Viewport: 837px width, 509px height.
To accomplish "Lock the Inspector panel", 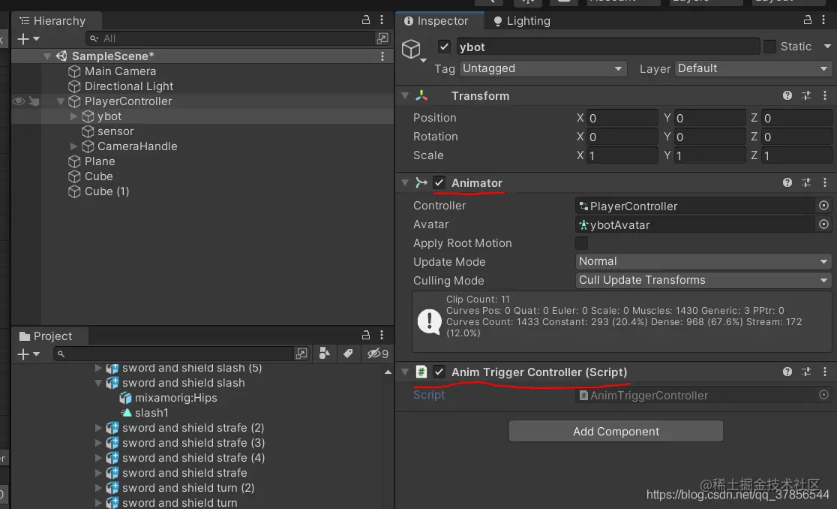I will tap(808, 20).
